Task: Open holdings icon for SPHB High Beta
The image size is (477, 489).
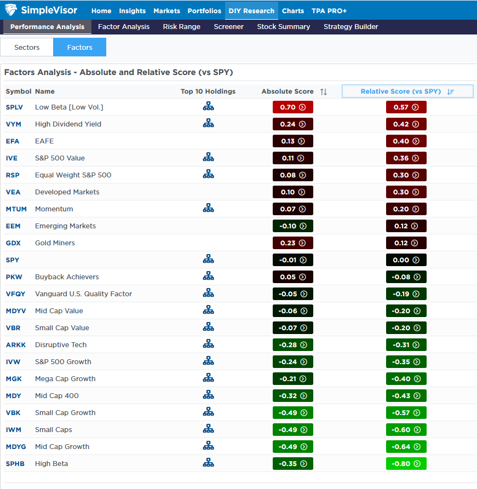Action: (208, 463)
